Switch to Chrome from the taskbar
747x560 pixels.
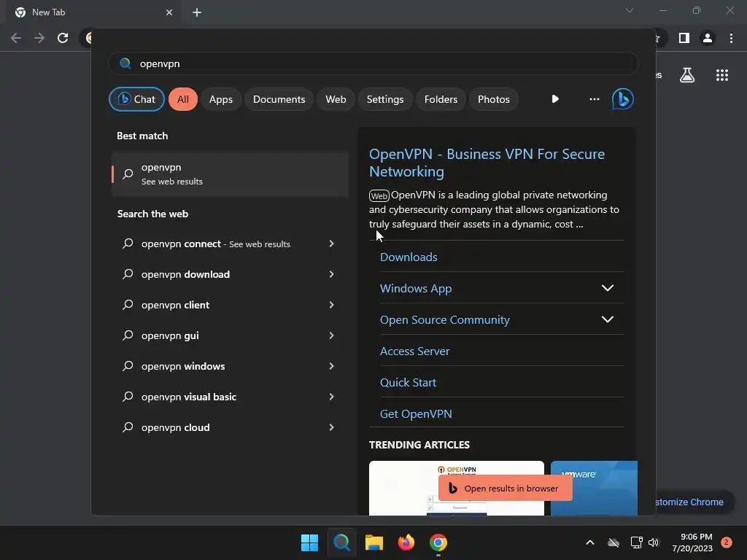pyautogui.click(x=438, y=542)
